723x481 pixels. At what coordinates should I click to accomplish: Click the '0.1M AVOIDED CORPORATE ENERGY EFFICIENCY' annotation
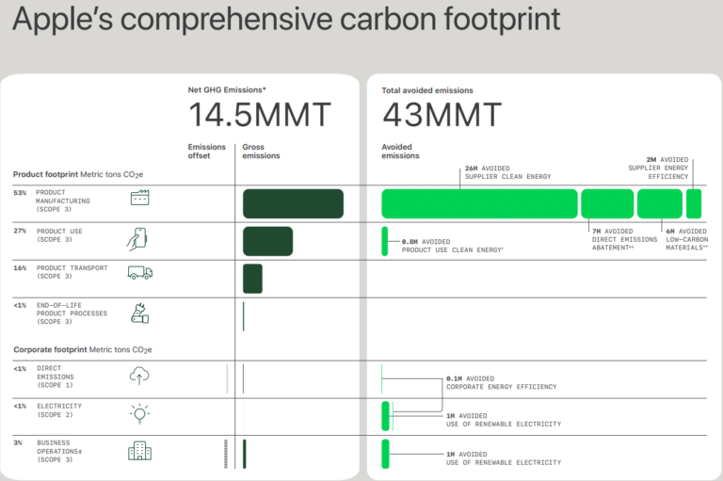coord(501,383)
